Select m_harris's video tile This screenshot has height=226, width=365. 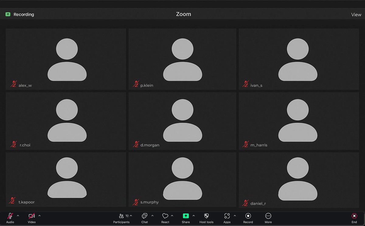point(299,121)
